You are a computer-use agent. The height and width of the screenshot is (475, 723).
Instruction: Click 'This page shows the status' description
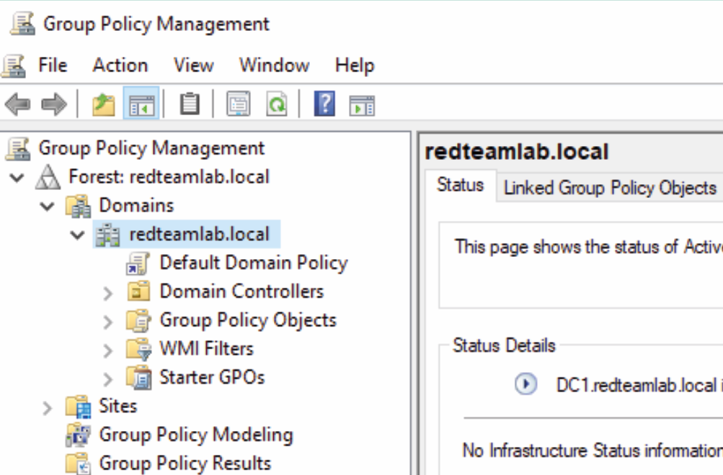588,247
